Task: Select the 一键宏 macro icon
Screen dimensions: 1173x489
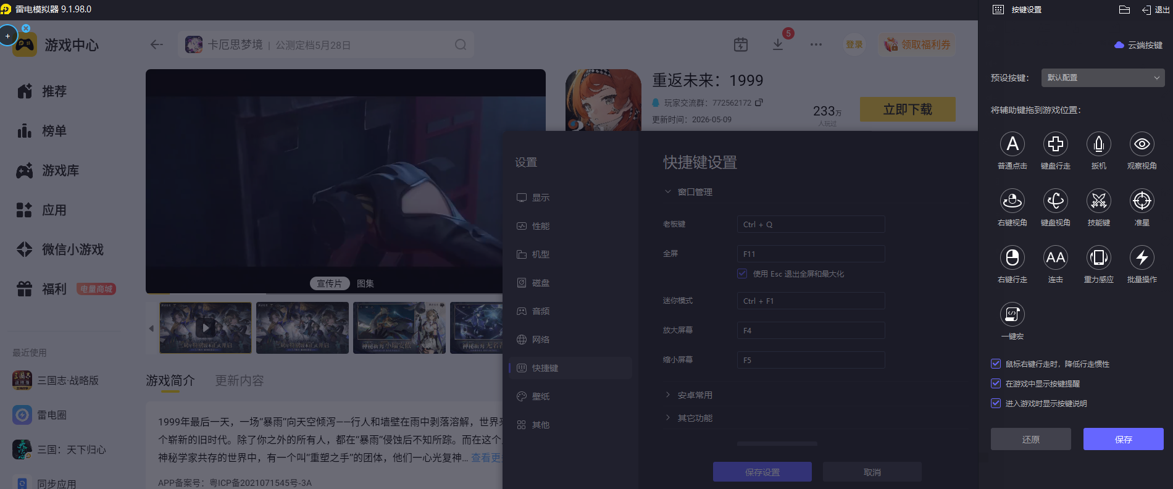Action: click(x=1012, y=314)
